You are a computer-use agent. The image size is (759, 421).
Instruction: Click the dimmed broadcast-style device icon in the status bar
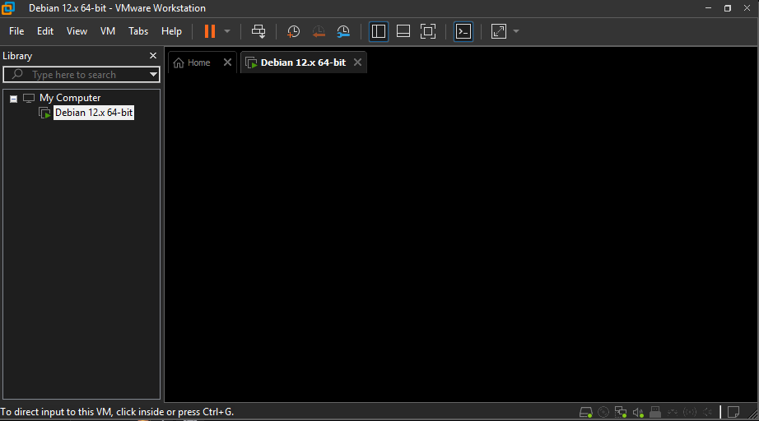(690, 412)
